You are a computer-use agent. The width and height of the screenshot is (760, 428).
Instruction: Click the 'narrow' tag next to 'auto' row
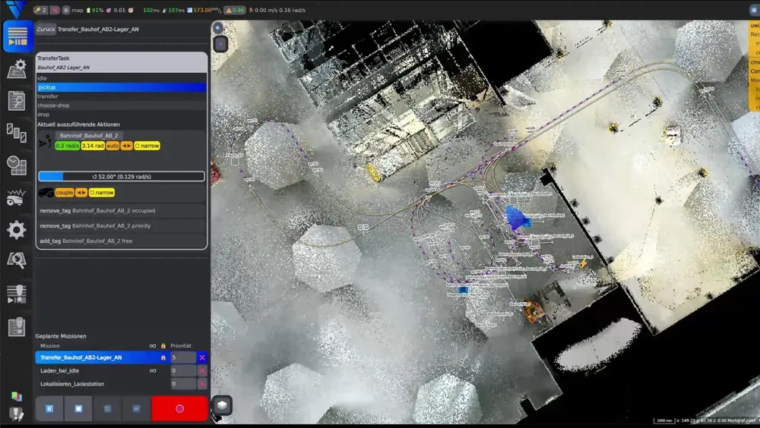pyautogui.click(x=147, y=146)
